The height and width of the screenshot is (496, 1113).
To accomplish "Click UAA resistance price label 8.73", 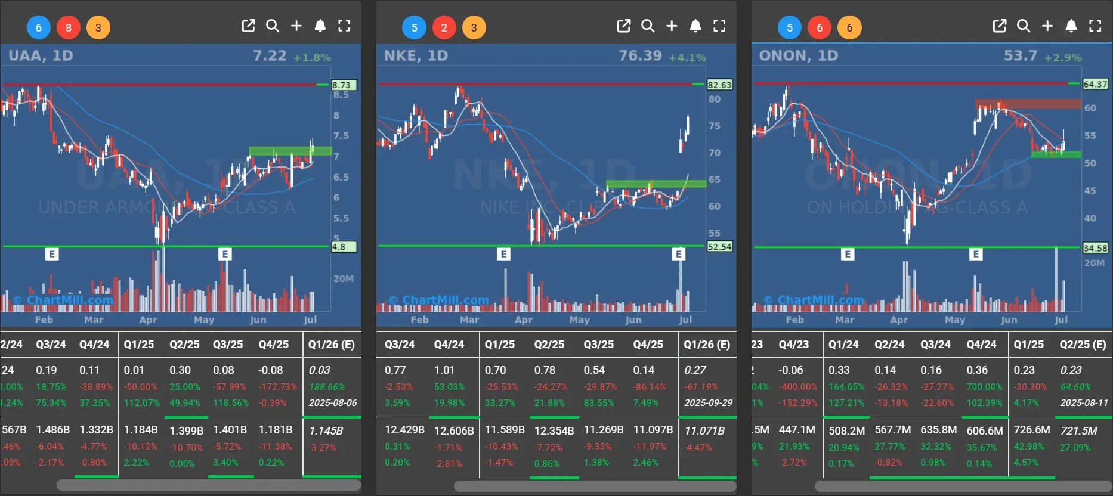I will click(x=344, y=85).
